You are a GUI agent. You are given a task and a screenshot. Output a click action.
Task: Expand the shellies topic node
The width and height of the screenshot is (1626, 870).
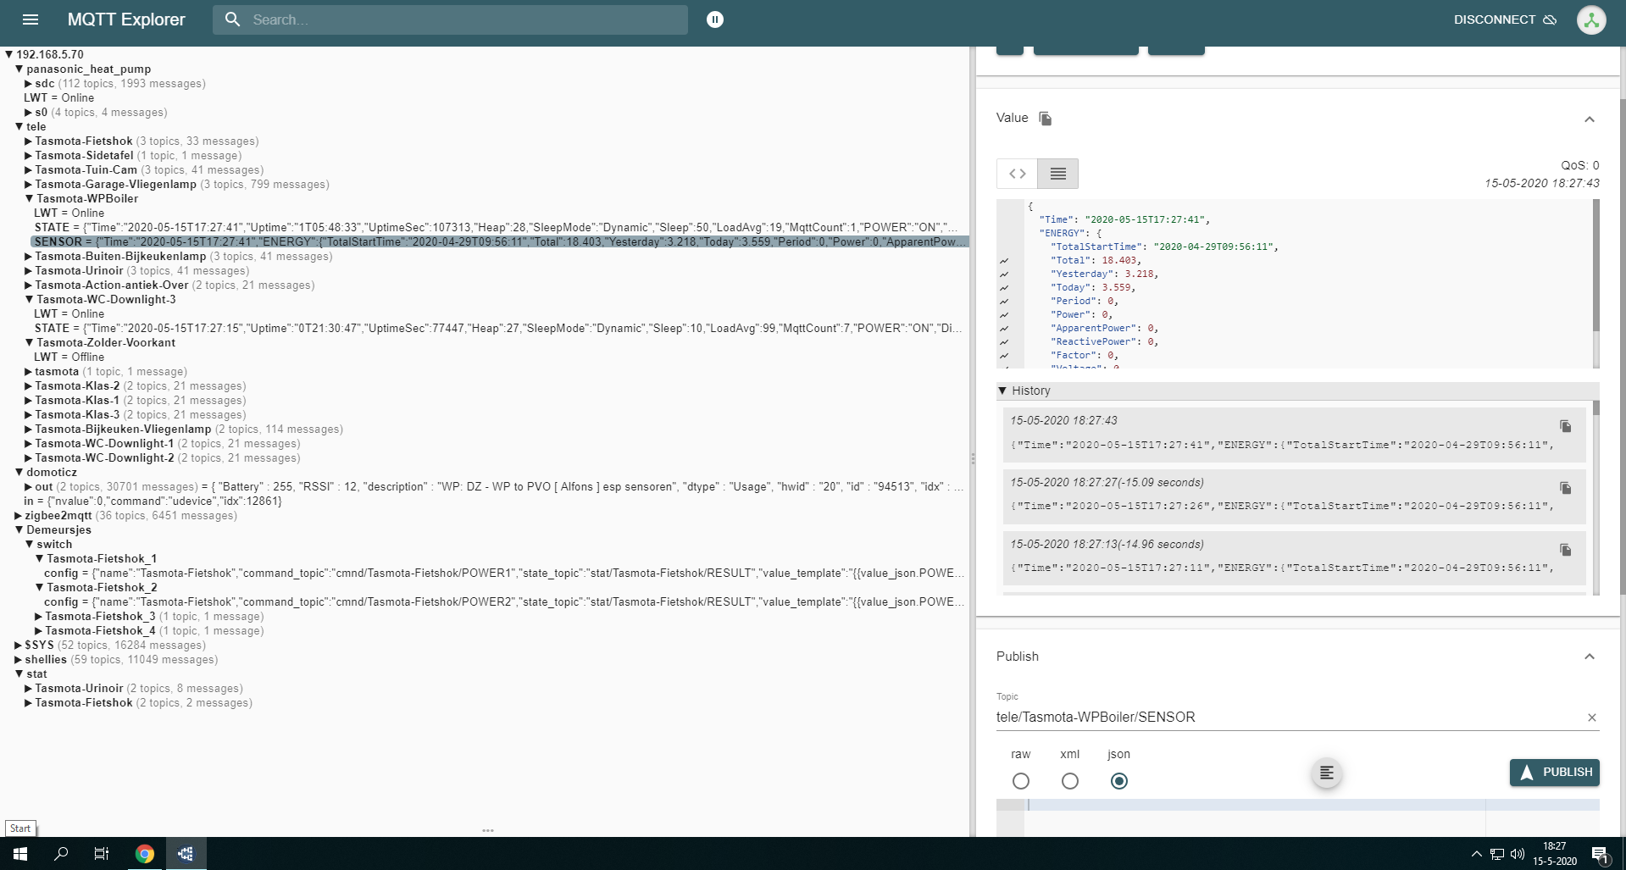click(19, 659)
